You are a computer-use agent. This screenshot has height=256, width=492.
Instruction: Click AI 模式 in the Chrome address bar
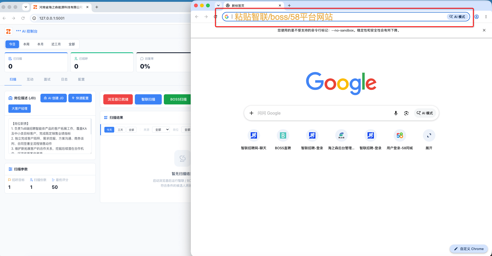point(457,17)
